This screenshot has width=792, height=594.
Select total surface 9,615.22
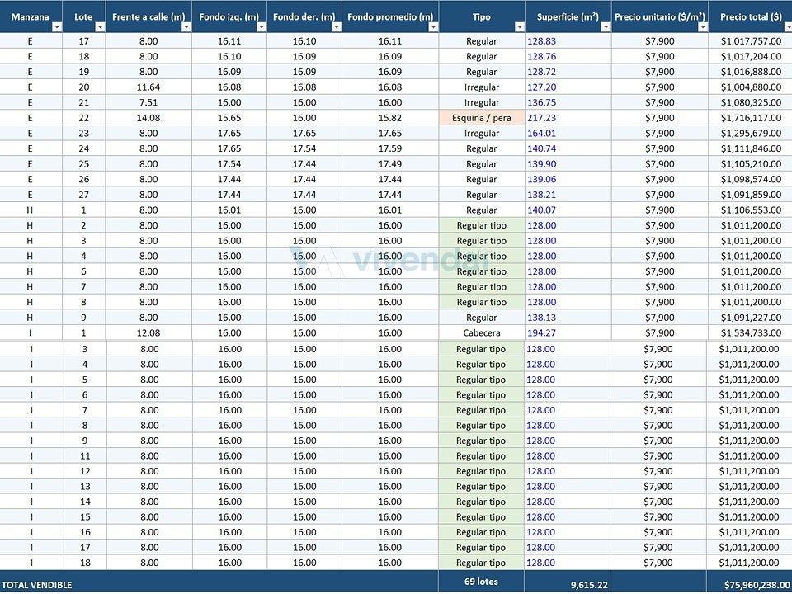point(589,586)
